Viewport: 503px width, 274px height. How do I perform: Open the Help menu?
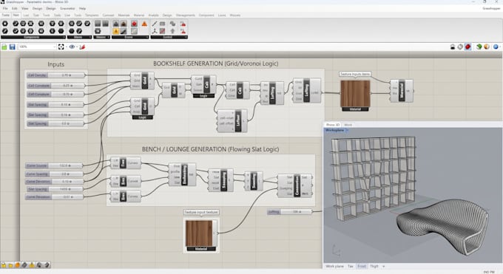(82, 8)
